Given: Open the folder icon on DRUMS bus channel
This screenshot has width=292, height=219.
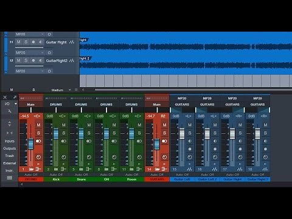Looking at the screenshot, I should click(31, 169).
